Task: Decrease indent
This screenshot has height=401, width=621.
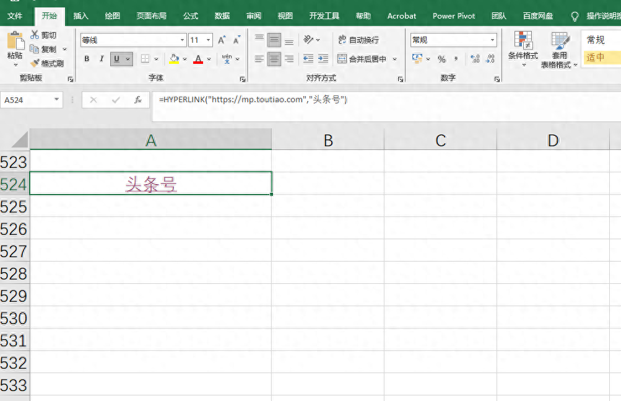Action: (x=308, y=59)
